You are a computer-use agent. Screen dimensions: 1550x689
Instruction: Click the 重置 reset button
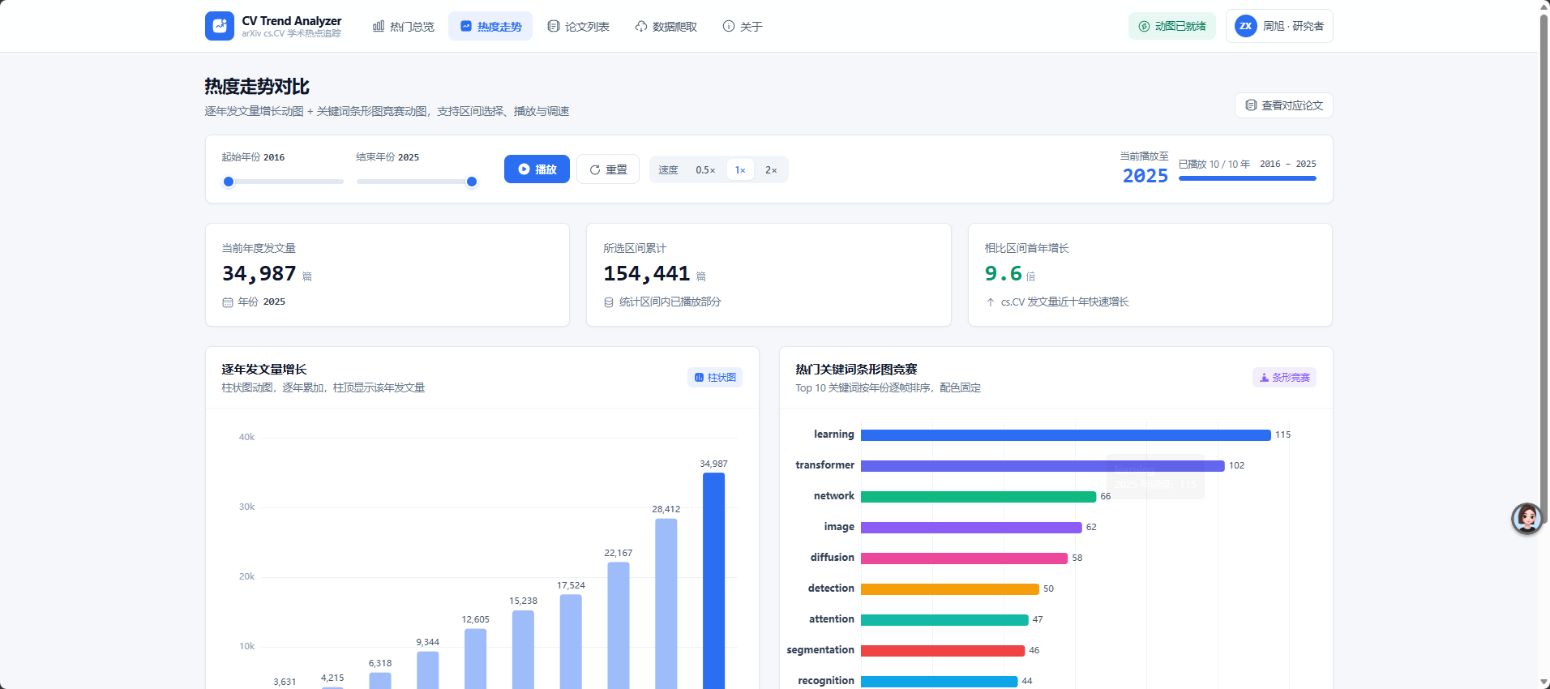[608, 169]
